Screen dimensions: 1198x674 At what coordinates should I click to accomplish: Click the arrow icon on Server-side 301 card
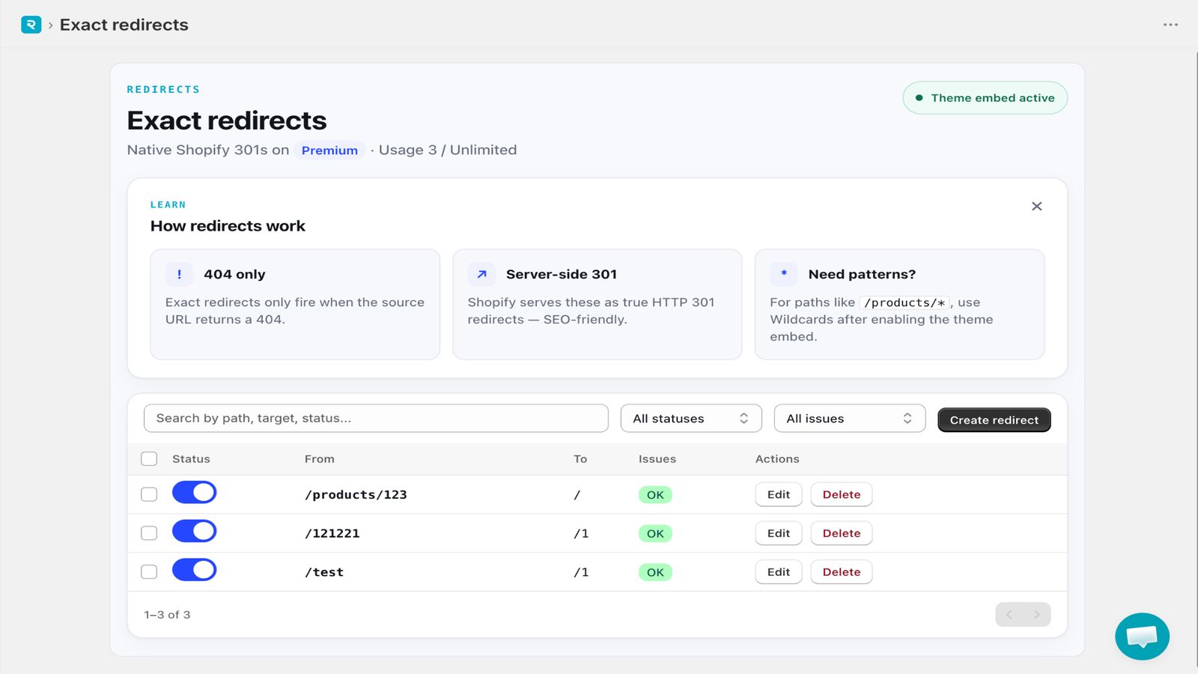click(481, 274)
